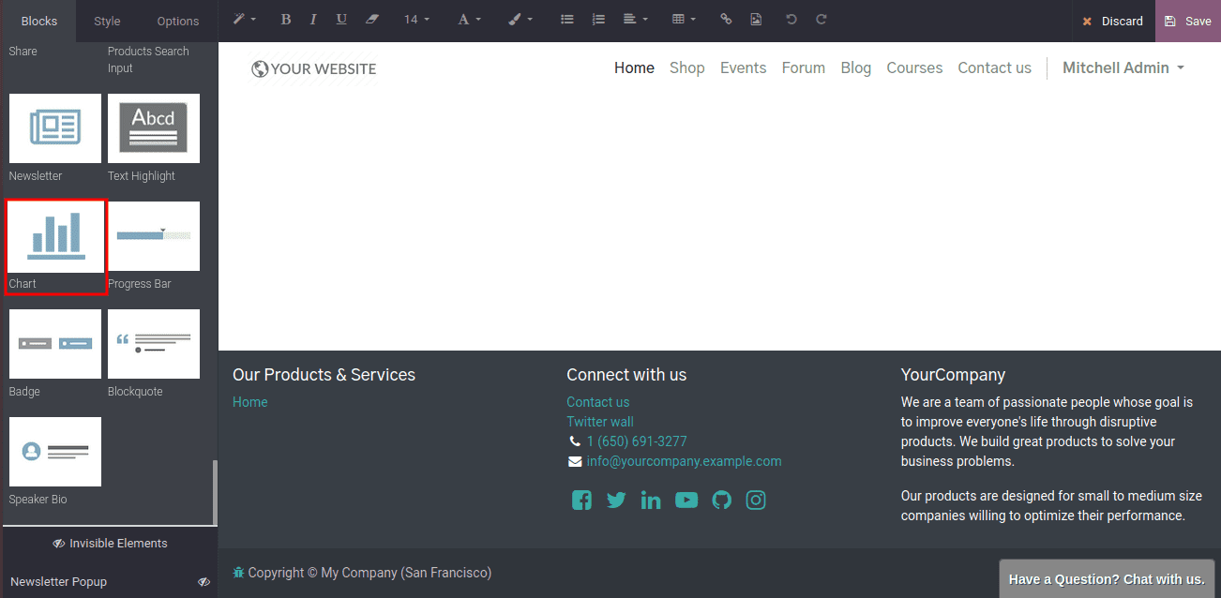Open the magic wand style dropdown
The height and width of the screenshot is (598, 1221).
pos(245,20)
